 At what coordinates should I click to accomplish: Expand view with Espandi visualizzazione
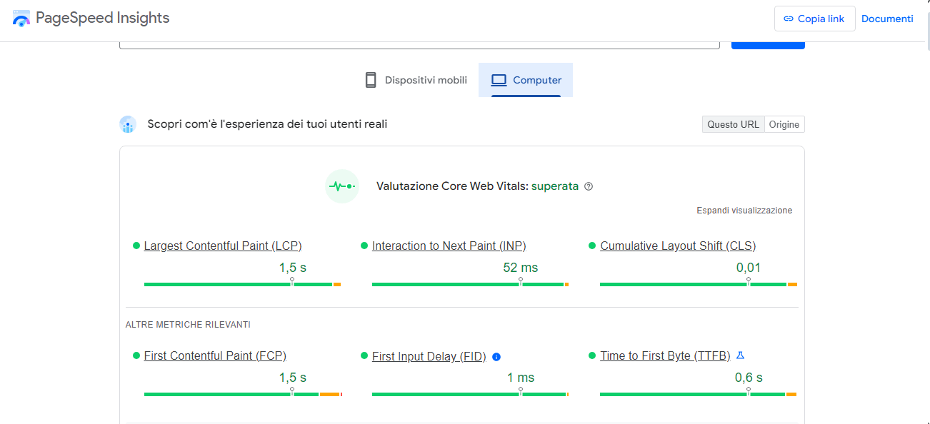coord(744,211)
